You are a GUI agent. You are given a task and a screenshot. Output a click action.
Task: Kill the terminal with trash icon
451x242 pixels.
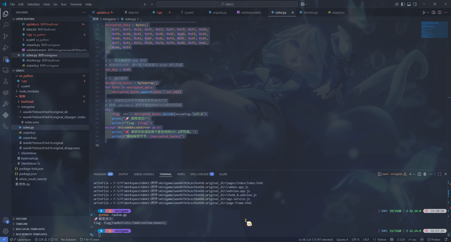pyautogui.click(x=425, y=174)
